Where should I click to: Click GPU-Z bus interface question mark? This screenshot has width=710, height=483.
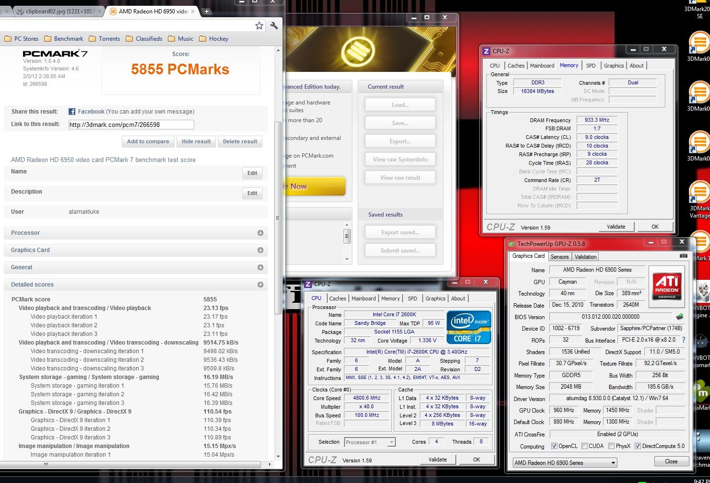(x=683, y=340)
